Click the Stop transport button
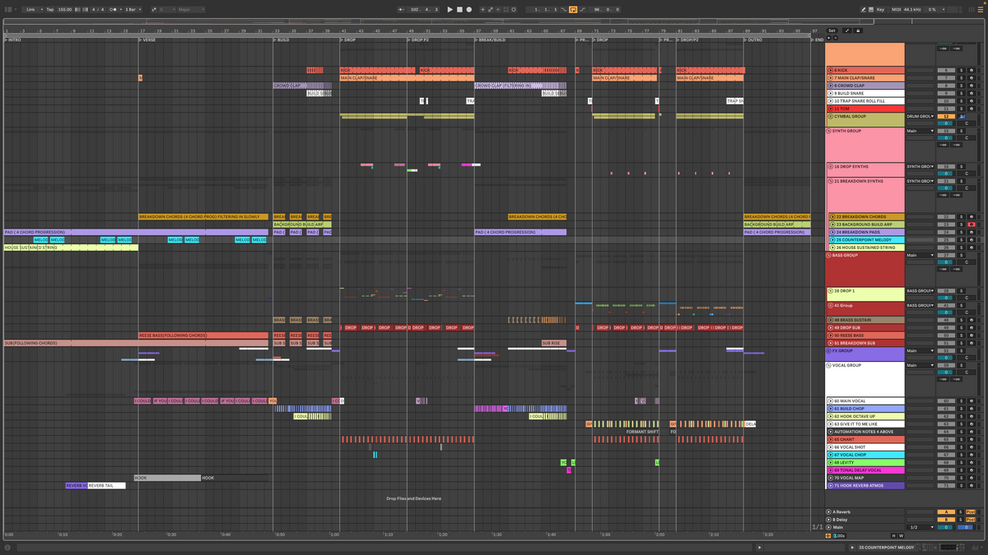Viewport: 988px width, 555px height. click(459, 9)
